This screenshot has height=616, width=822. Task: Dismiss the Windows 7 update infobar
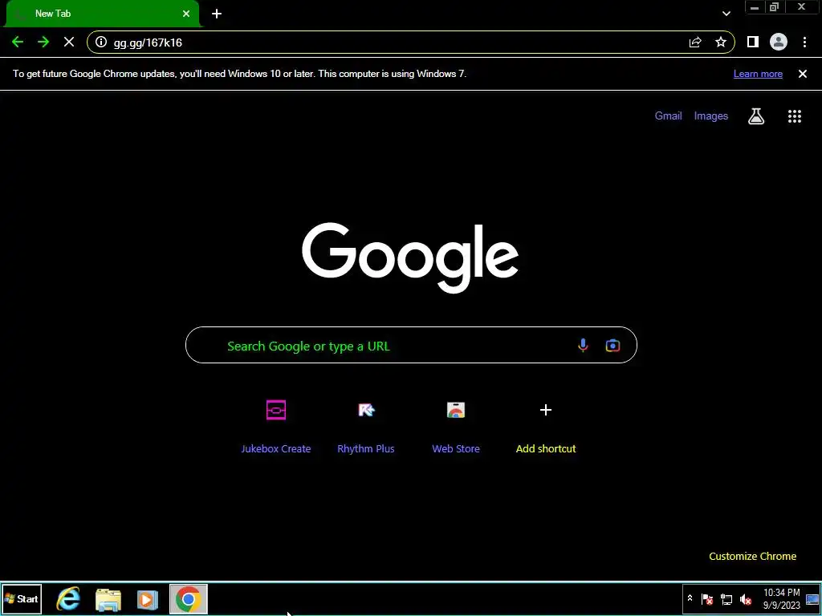click(803, 74)
